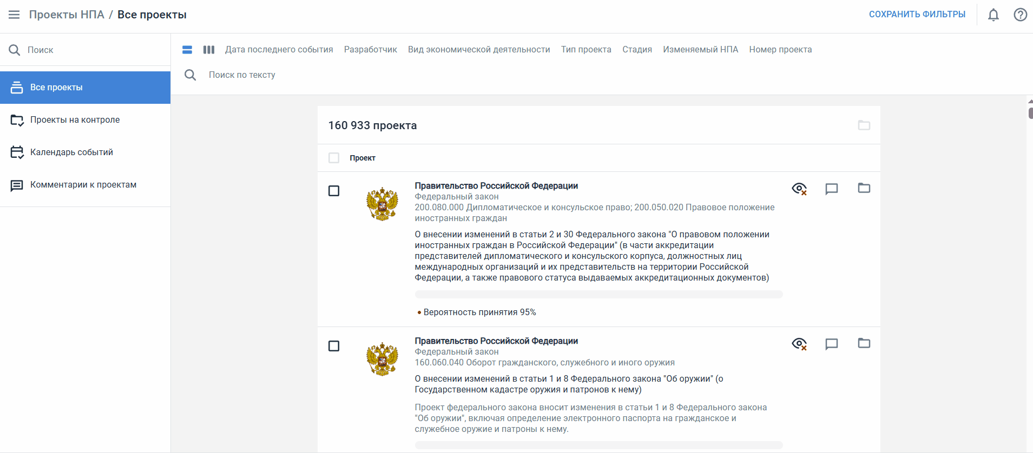1033x453 pixels.
Task: Switch to list view layout icon
Action: click(187, 50)
